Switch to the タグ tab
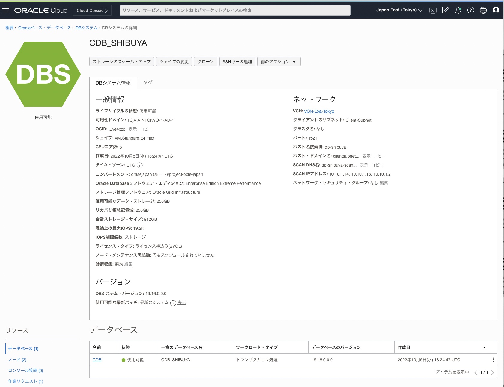Image resolution: width=504 pixels, height=387 pixels. point(148,82)
